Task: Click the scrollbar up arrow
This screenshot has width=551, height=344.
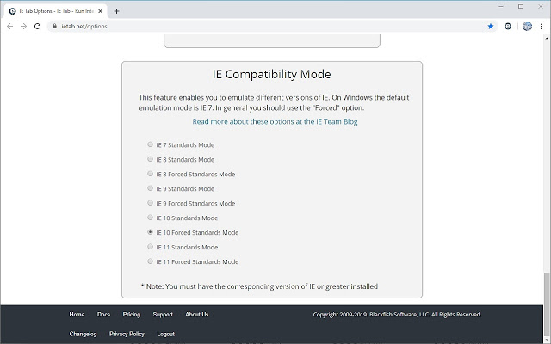Action: tap(547, 38)
